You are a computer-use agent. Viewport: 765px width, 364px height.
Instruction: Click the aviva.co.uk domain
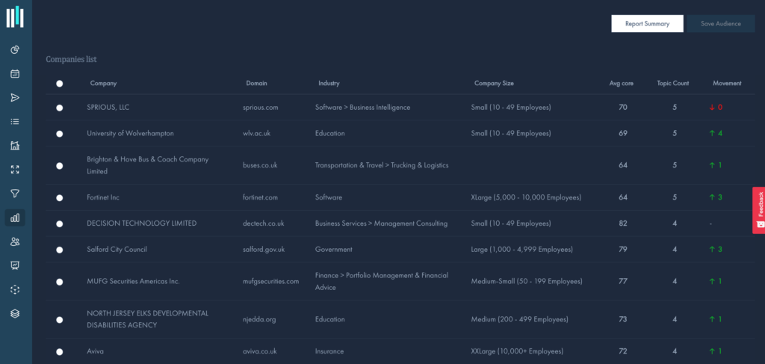click(259, 351)
